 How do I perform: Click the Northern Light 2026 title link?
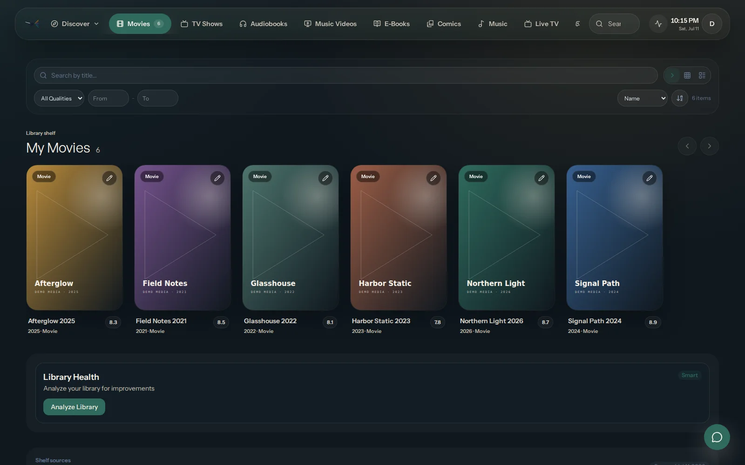(x=491, y=321)
